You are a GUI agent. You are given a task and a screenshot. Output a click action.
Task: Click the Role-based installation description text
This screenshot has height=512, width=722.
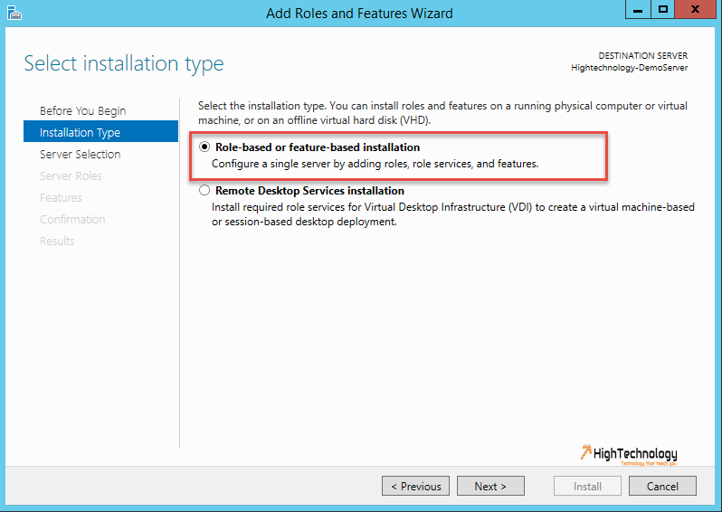[375, 164]
